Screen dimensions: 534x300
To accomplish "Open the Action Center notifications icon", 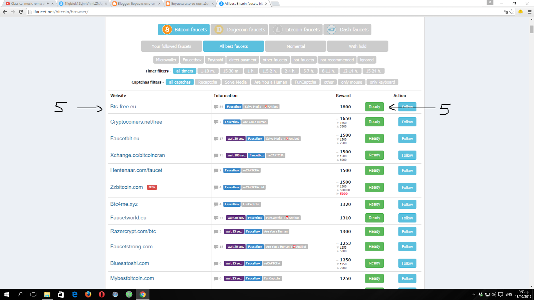I will pos(501,294).
